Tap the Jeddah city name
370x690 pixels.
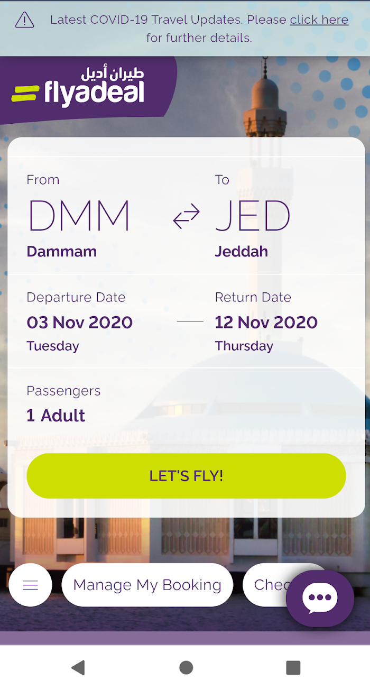click(x=242, y=251)
